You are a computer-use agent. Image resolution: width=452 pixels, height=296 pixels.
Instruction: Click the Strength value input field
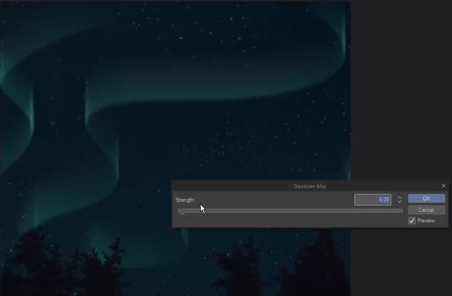[x=372, y=200]
